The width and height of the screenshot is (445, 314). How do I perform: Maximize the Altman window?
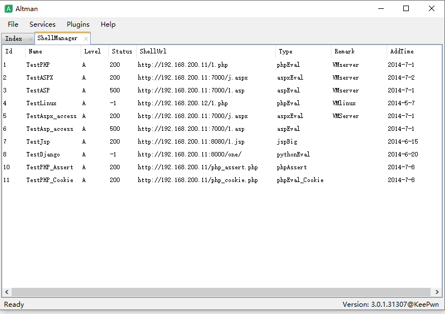[406, 8]
